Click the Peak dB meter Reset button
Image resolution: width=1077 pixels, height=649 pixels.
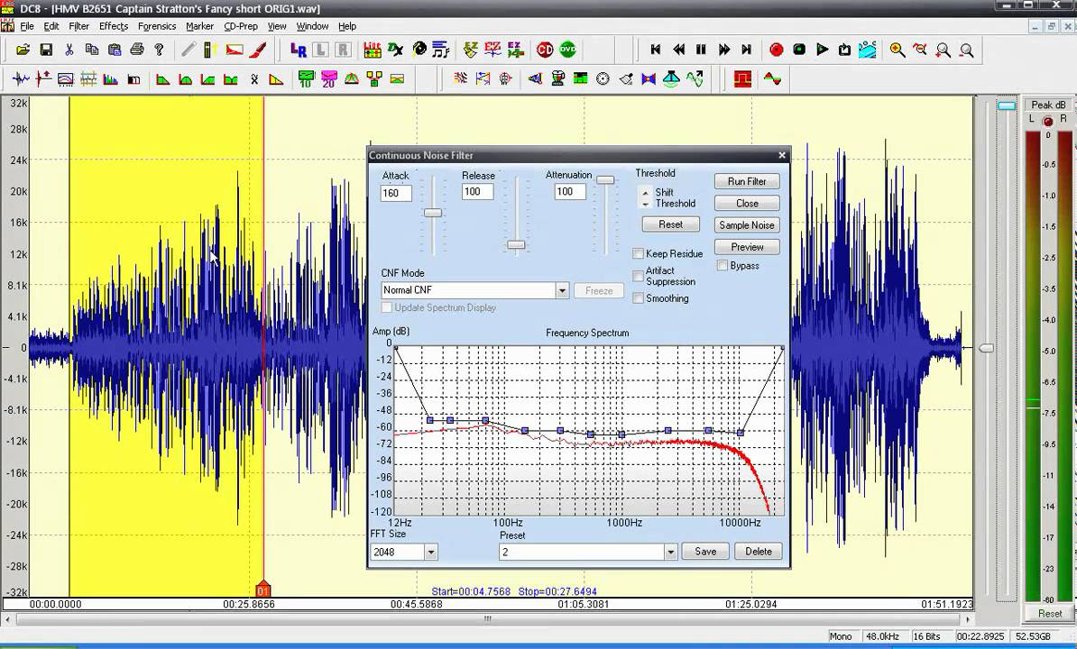pyautogui.click(x=1049, y=613)
